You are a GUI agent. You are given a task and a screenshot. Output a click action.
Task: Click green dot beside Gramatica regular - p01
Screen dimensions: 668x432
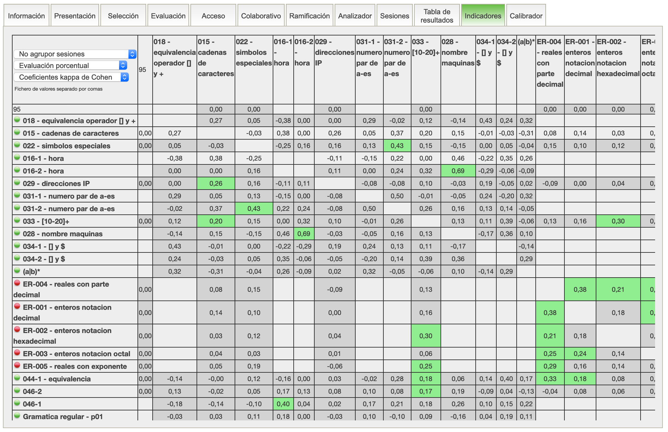17,416
